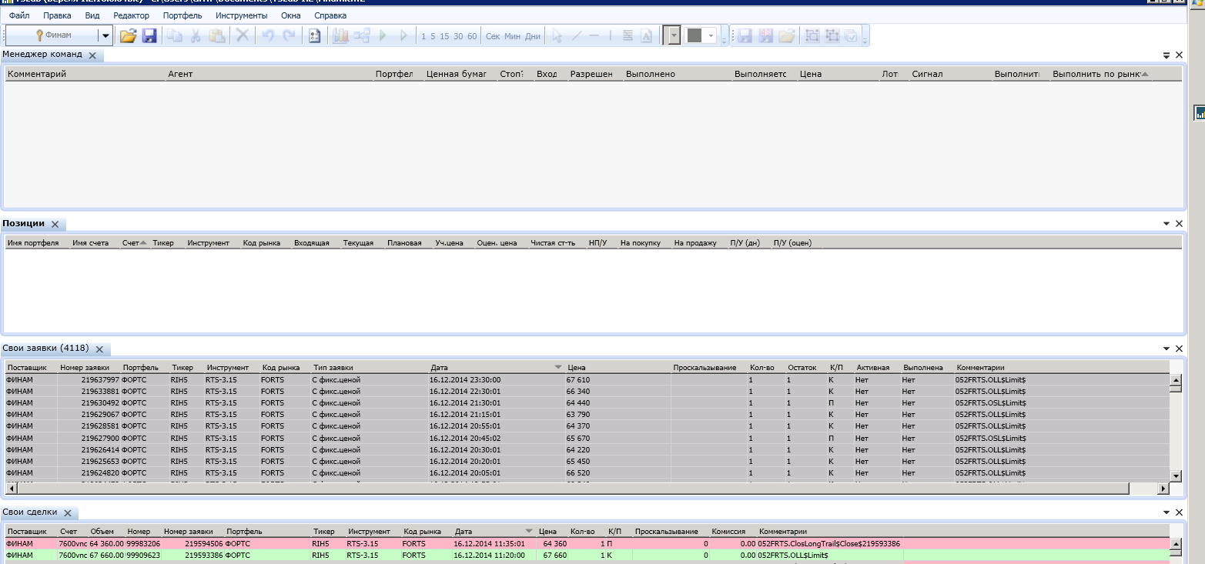
Task: Open the Инструменты menu
Action: (242, 15)
